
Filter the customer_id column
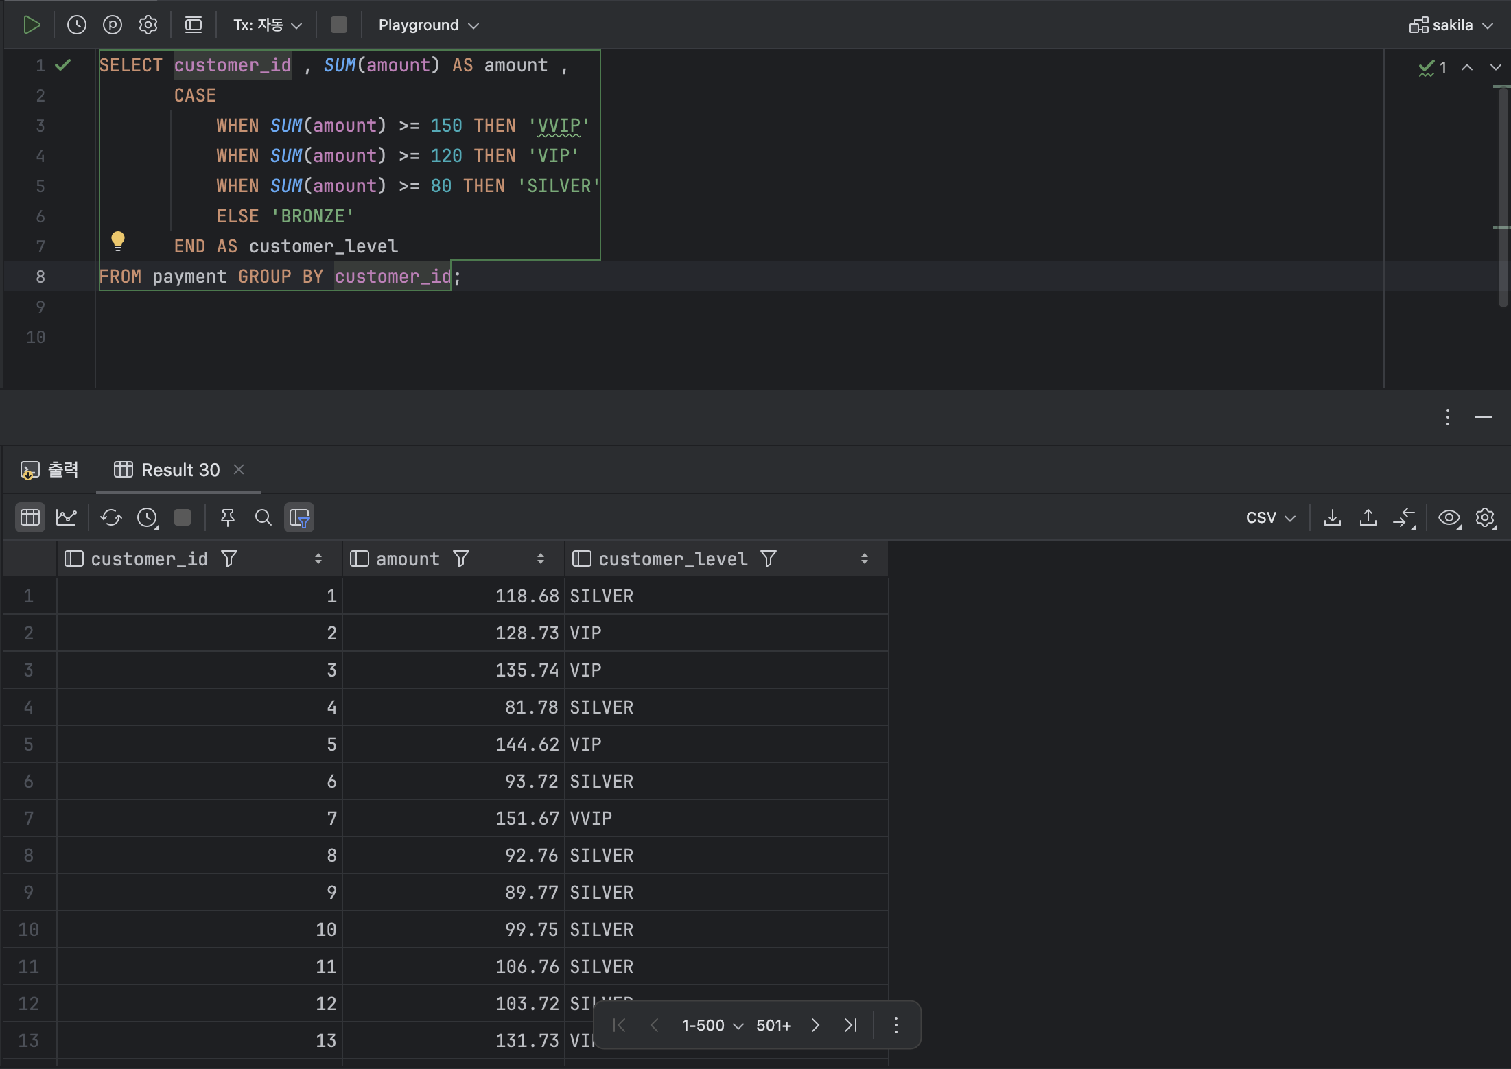click(229, 559)
